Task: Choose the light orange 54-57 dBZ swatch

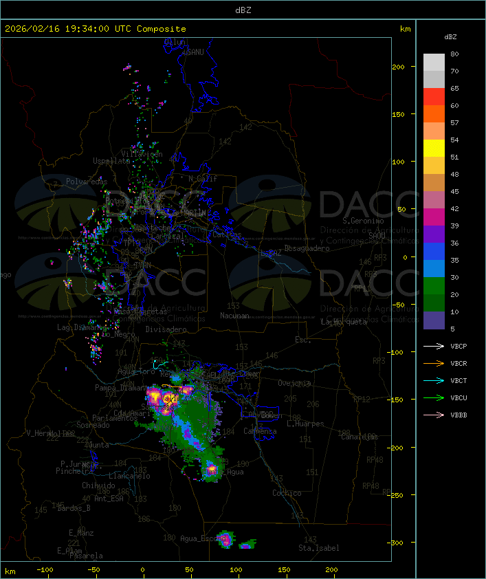Action: (x=434, y=131)
